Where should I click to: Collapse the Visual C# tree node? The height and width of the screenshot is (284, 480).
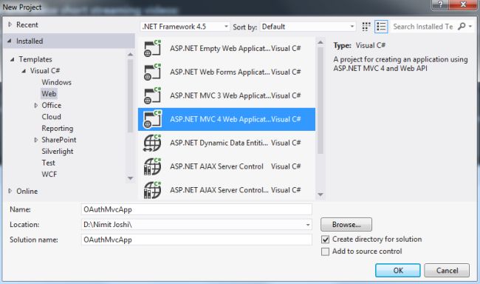(24, 71)
